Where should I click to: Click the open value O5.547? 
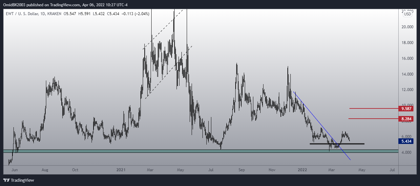coord(71,14)
